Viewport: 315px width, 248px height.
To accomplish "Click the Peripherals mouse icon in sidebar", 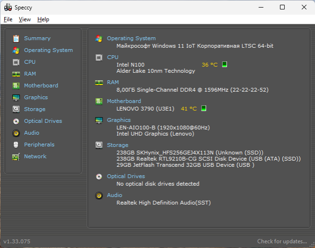I will tap(16, 145).
